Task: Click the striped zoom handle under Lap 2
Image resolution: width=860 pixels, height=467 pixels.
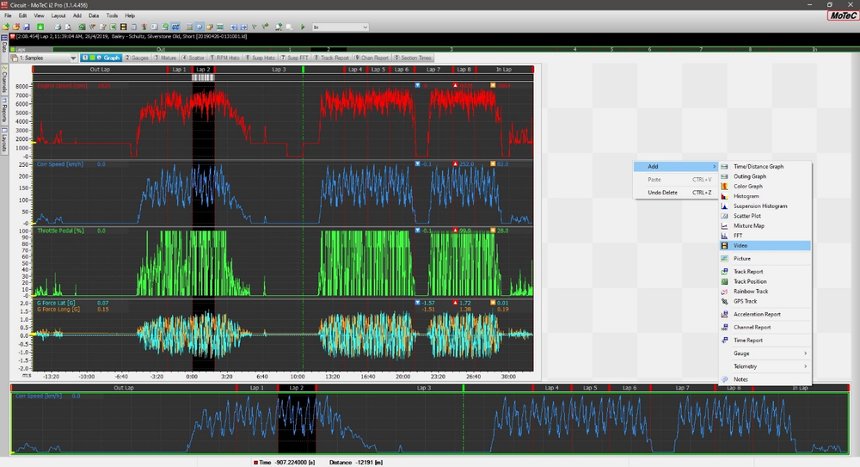Action: (x=203, y=77)
